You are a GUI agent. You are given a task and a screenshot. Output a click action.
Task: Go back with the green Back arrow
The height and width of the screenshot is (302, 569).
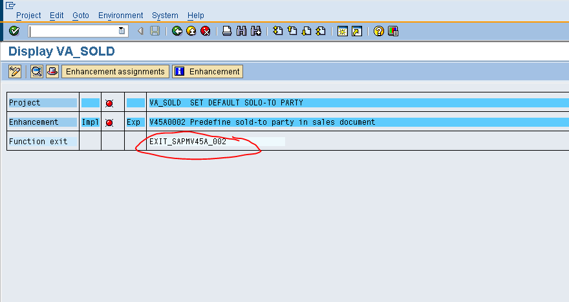point(177,31)
